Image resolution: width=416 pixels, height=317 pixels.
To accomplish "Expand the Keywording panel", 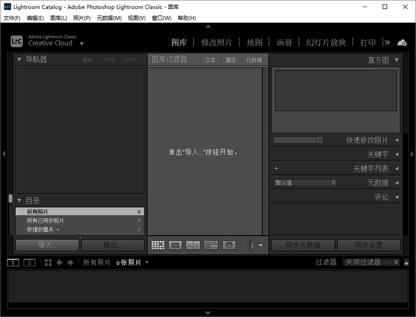I will tap(396, 154).
